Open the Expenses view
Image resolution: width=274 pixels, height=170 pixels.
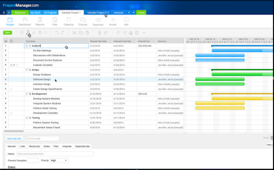click(98, 22)
